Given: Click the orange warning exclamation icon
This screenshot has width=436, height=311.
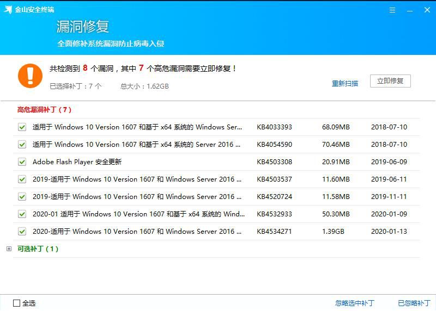Looking at the screenshot, I should tap(30, 76).
